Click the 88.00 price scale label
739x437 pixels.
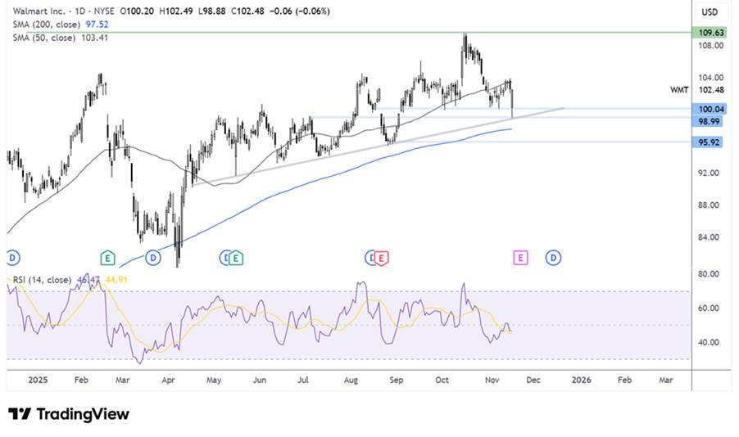pos(709,205)
